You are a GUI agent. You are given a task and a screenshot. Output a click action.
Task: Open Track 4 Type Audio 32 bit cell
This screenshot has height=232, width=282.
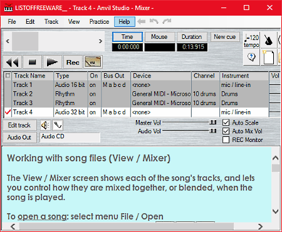point(70,112)
